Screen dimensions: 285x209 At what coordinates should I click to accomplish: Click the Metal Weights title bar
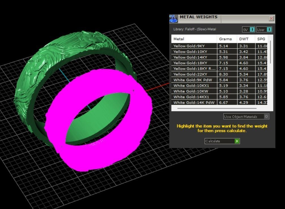tap(222, 19)
